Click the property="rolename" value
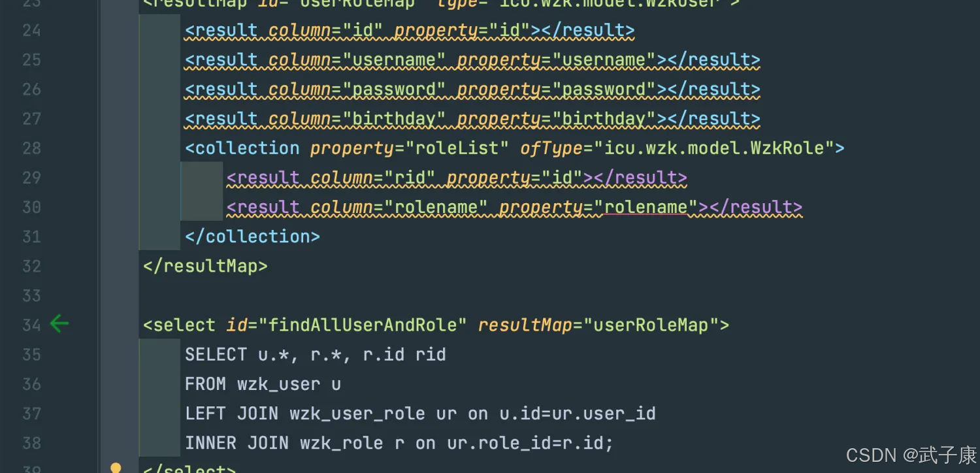The height and width of the screenshot is (473, 980). coord(645,207)
